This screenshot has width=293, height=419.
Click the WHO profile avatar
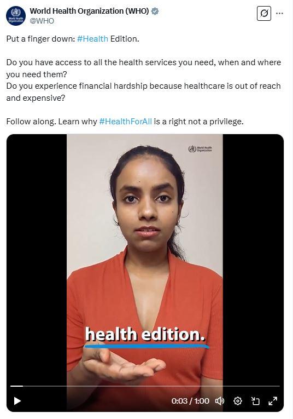tap(16, 16)
